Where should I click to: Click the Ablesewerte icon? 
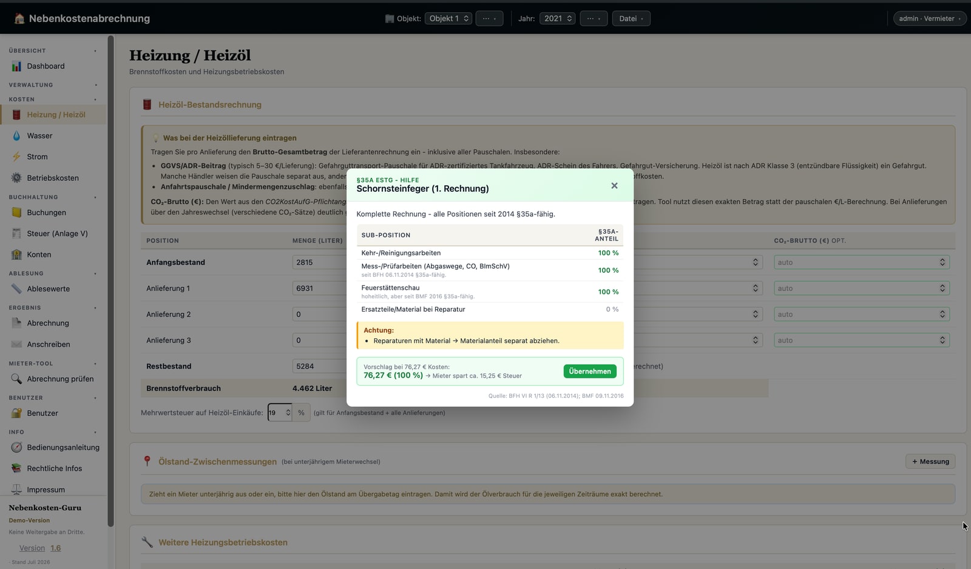click(16, 289)
